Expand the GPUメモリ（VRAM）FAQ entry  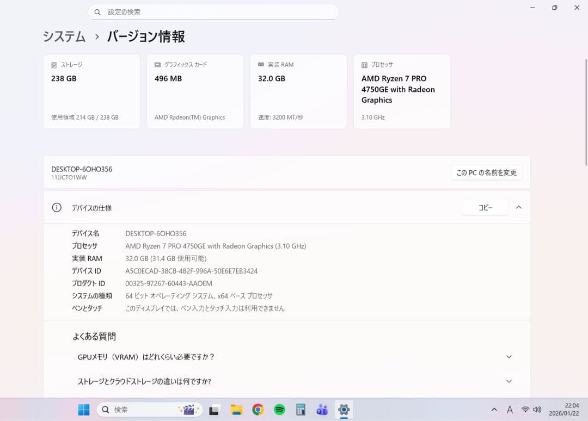[x=509, y=357]
